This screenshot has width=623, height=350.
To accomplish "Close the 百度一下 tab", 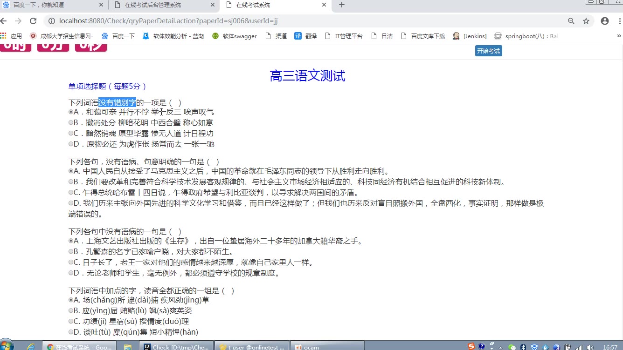I will click(101, 5).
